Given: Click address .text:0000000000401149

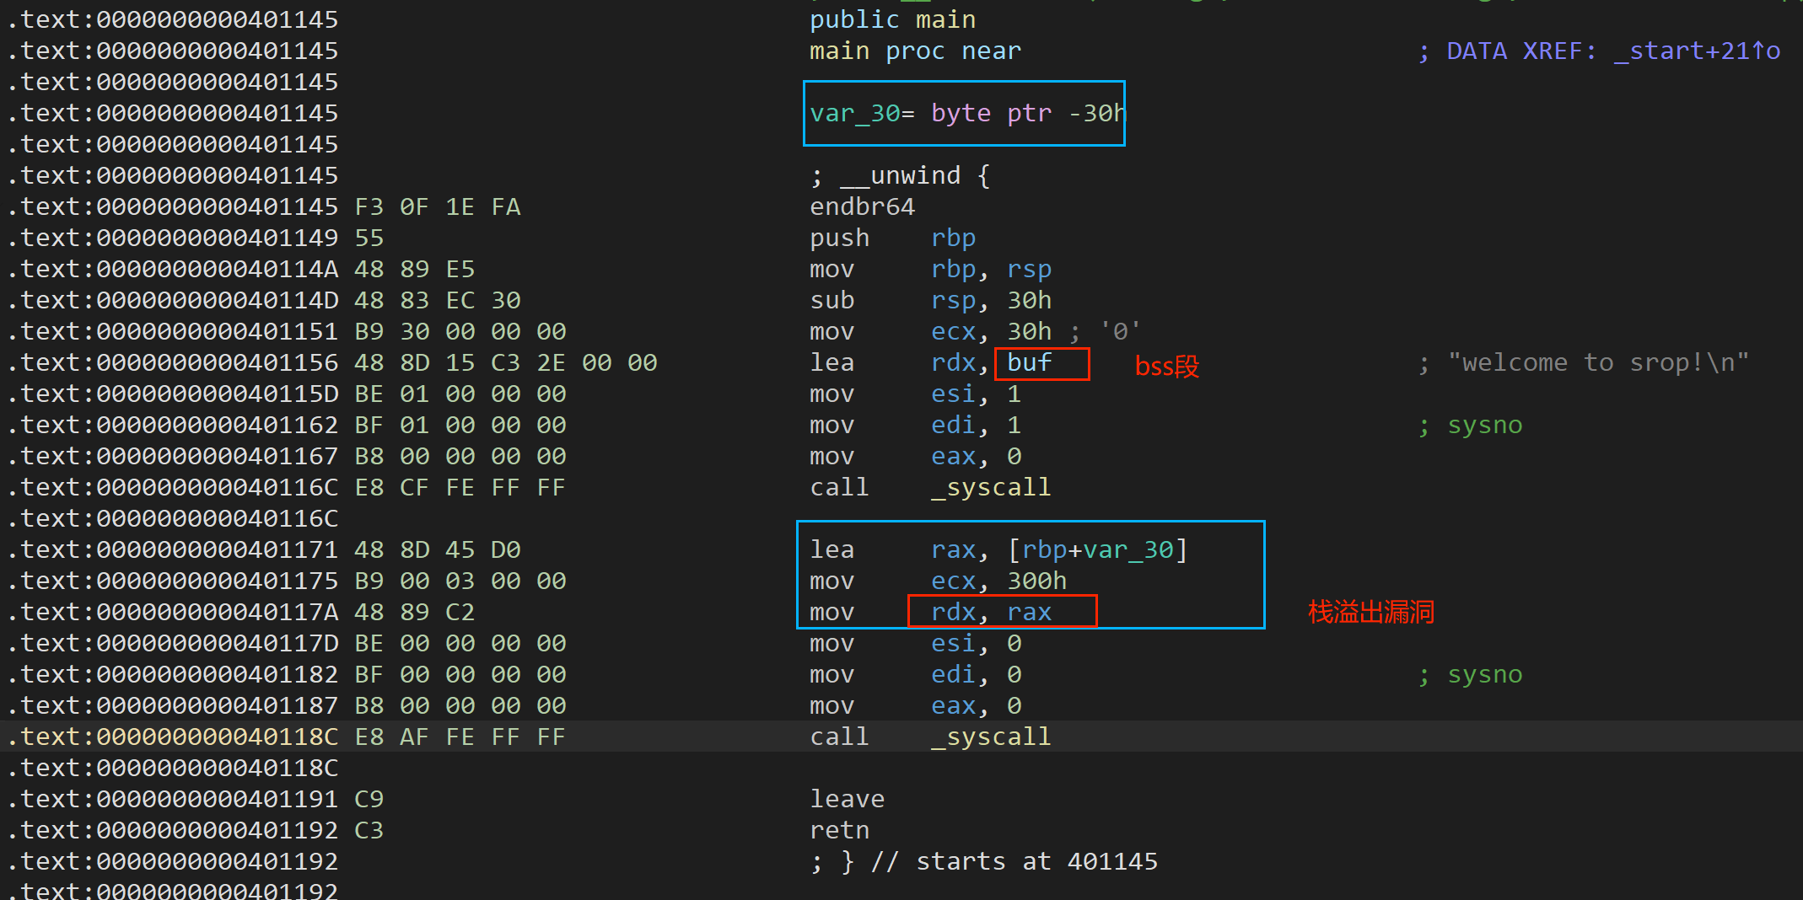Looking at the screenshot, I should (x=172, y=238).
